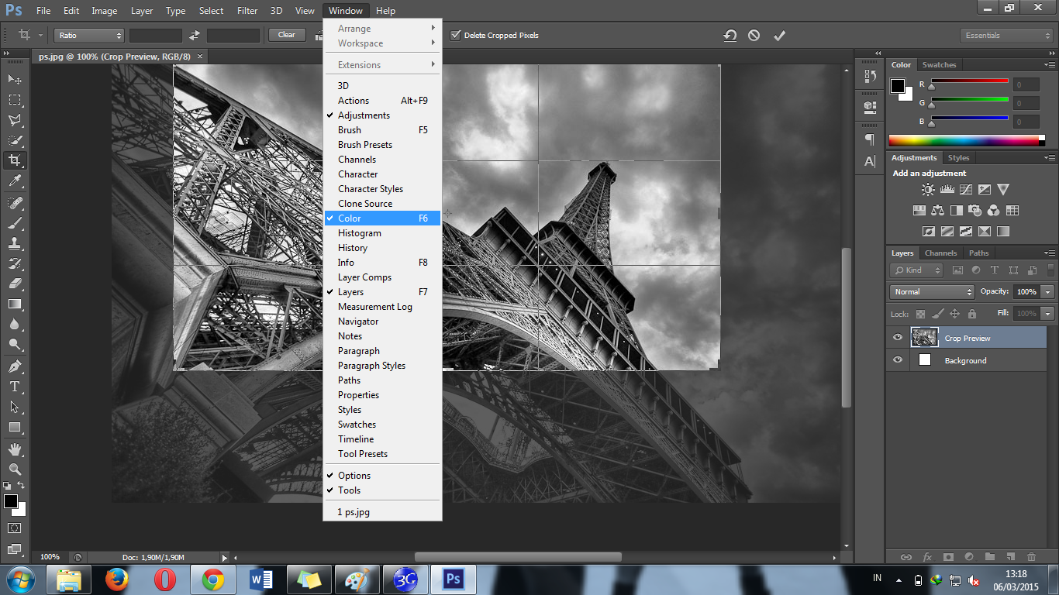Screen dimensions: 1059x595
Task: Click the Clear button in the options bar
Action: [x=286, y=35]
